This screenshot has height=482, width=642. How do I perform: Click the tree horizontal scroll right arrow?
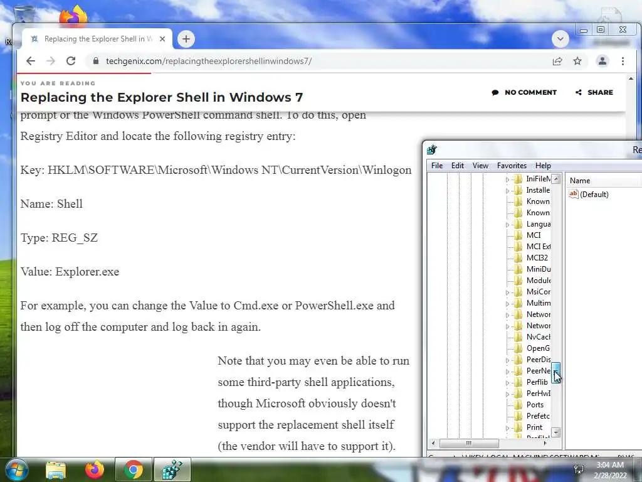[x=545, y=443]
